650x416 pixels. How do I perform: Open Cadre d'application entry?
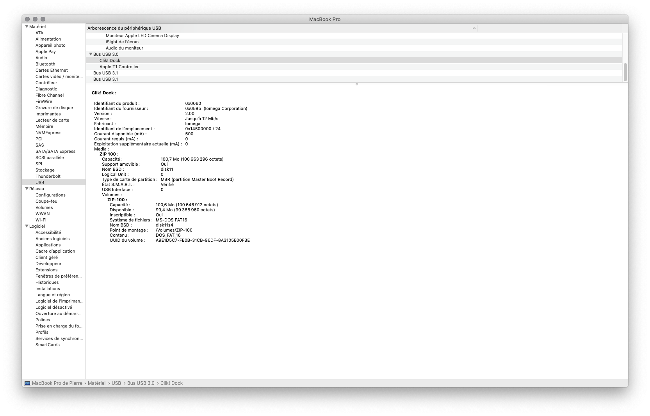[x=55, y=251]
